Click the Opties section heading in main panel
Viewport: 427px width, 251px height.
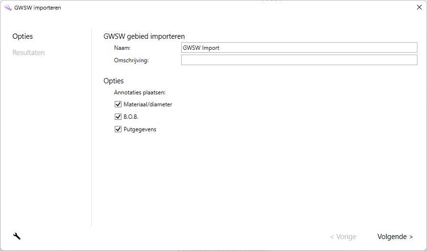pyautogui.click(x=113, y=81)
